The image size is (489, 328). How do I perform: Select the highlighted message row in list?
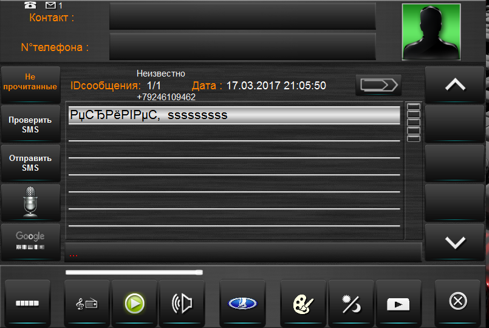pos(234,115)
